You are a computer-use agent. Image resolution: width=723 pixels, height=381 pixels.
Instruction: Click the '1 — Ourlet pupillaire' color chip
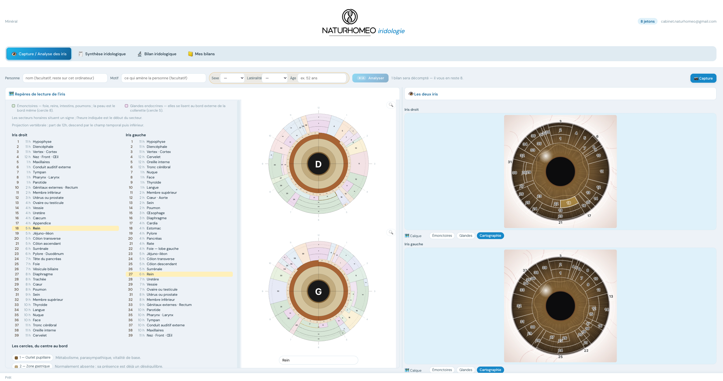[x=33, y=357]
